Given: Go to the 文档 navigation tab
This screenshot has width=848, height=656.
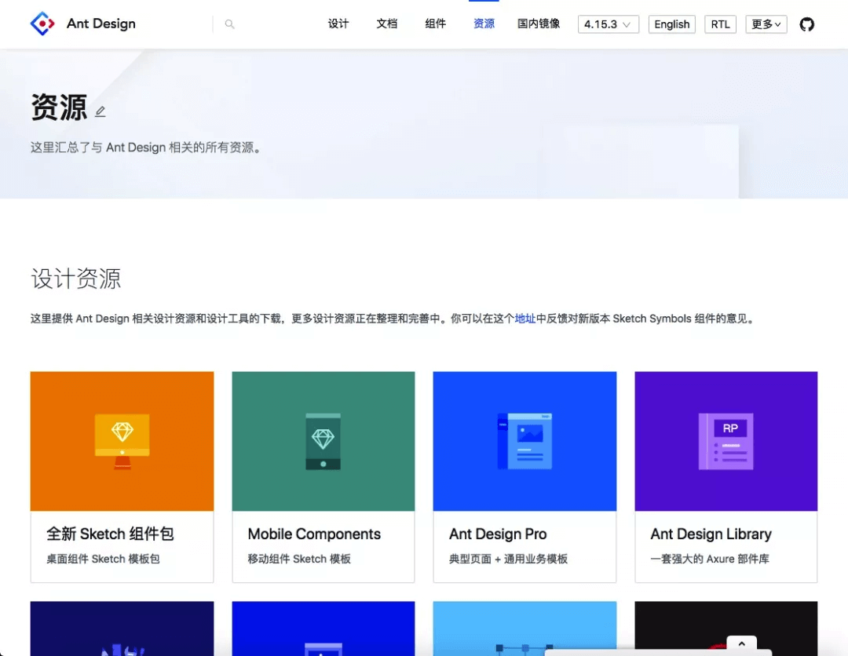Looking at the screenshot, I should (387, 24).
